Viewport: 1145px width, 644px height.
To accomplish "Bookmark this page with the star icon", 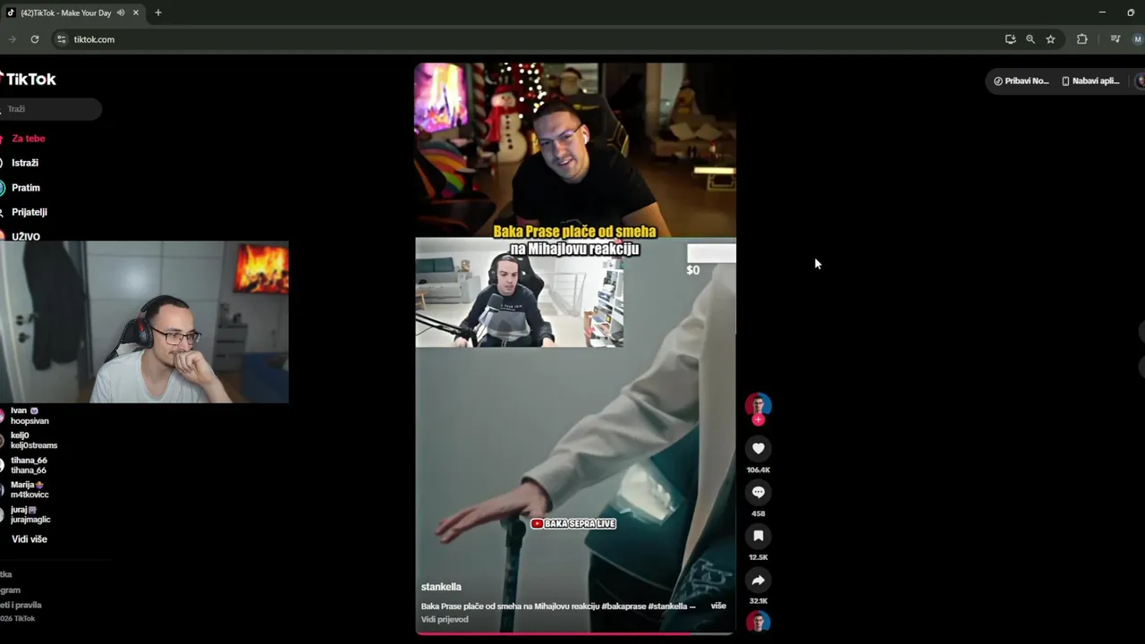I will 1050,39.
